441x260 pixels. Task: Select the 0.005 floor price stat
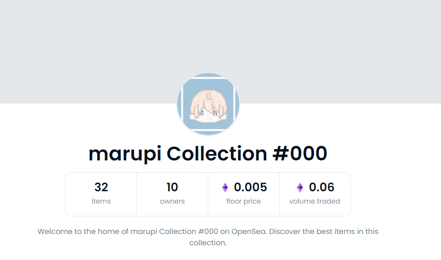tap(244, 194)
